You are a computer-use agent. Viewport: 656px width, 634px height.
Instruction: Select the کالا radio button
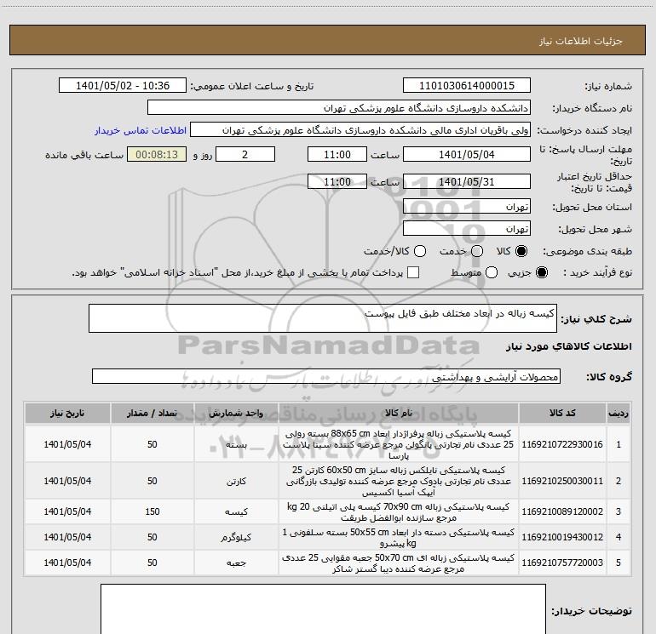point(521,251)
